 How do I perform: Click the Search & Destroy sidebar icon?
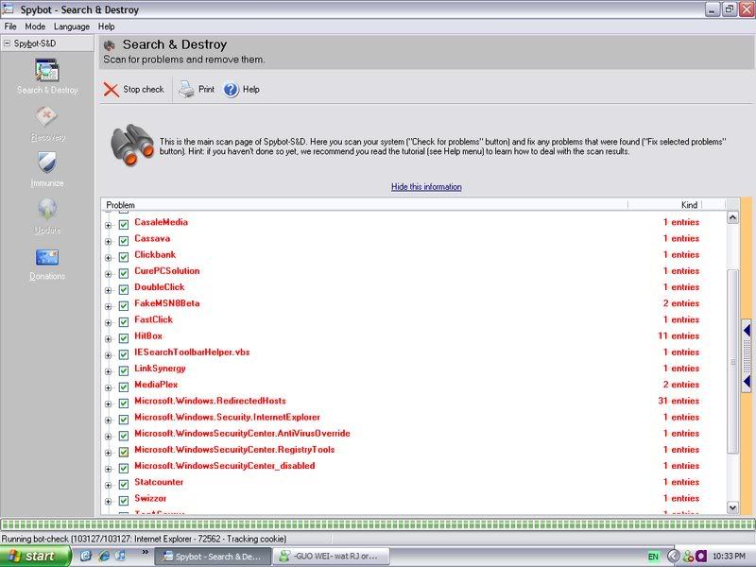click(47, 71)
